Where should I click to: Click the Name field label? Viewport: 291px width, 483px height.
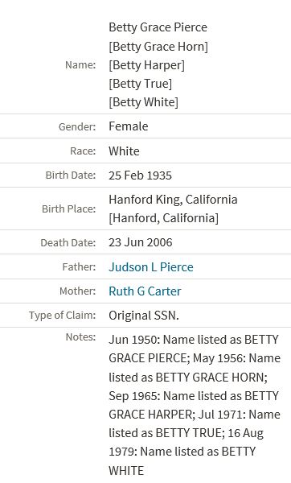click(80, 65)
